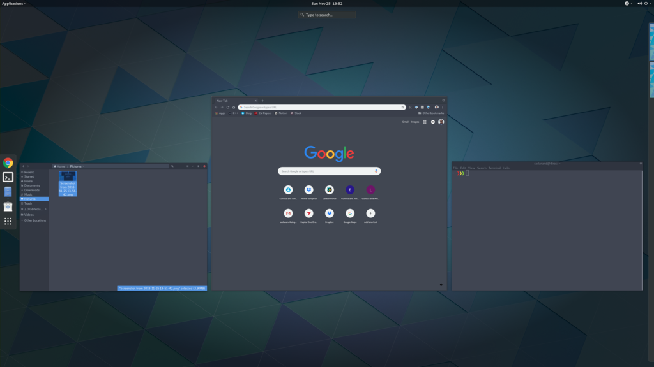The width and height of the screenshot is (654, 367).
Task: Open the Images link on Google page
Action: pos(415,122)
